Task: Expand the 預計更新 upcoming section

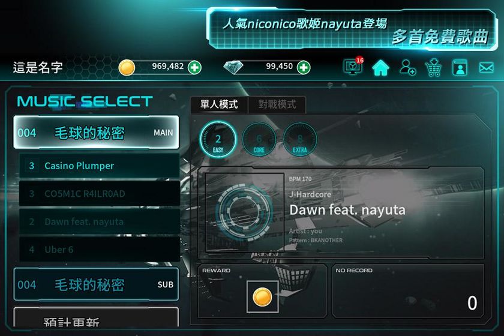Action: pyautogui.click(x=96, y=317)
